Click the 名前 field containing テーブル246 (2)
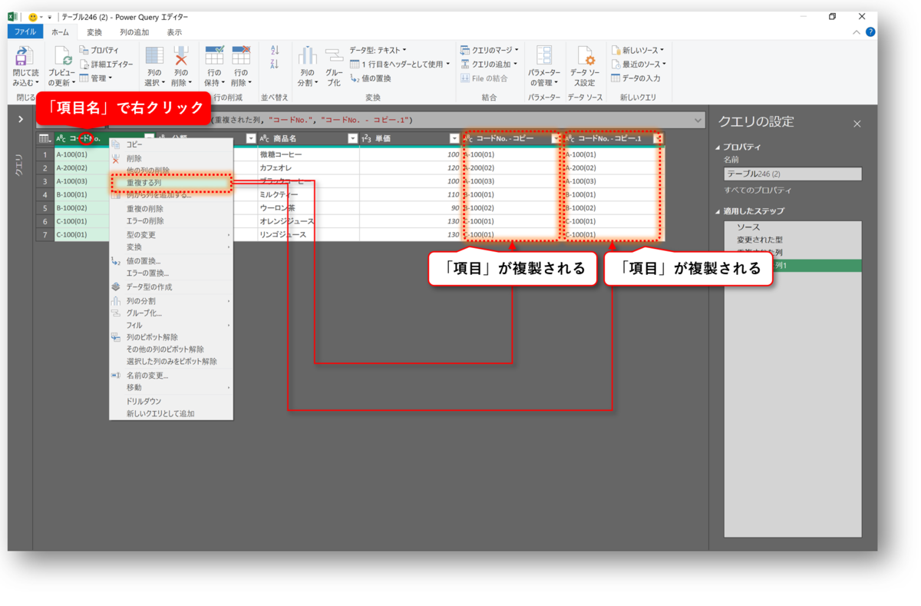This screenshot has width=921, height=606. [793, 174]
